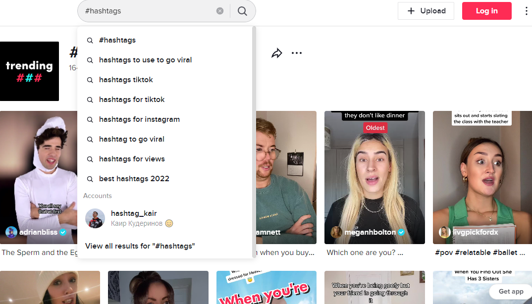Click the adrianbliss username on the video
This screenshot has height=304, width=532.
pyautogui.click(x=38, y=232)
